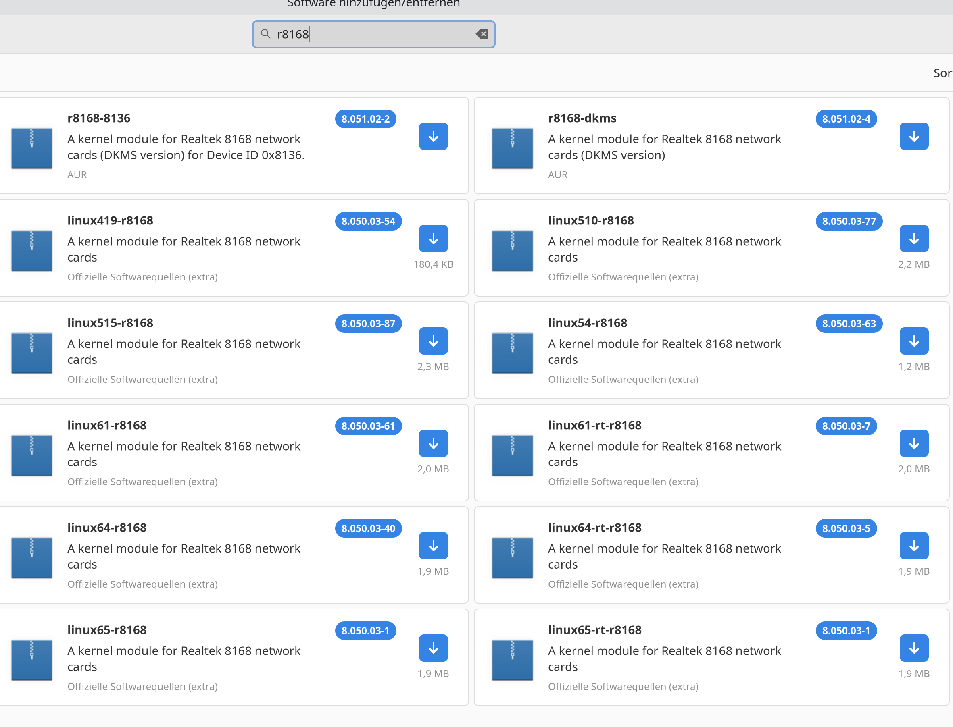Install the linux61-r8168 package
Screen dimensions: 953x727
(x=433, y=443)
